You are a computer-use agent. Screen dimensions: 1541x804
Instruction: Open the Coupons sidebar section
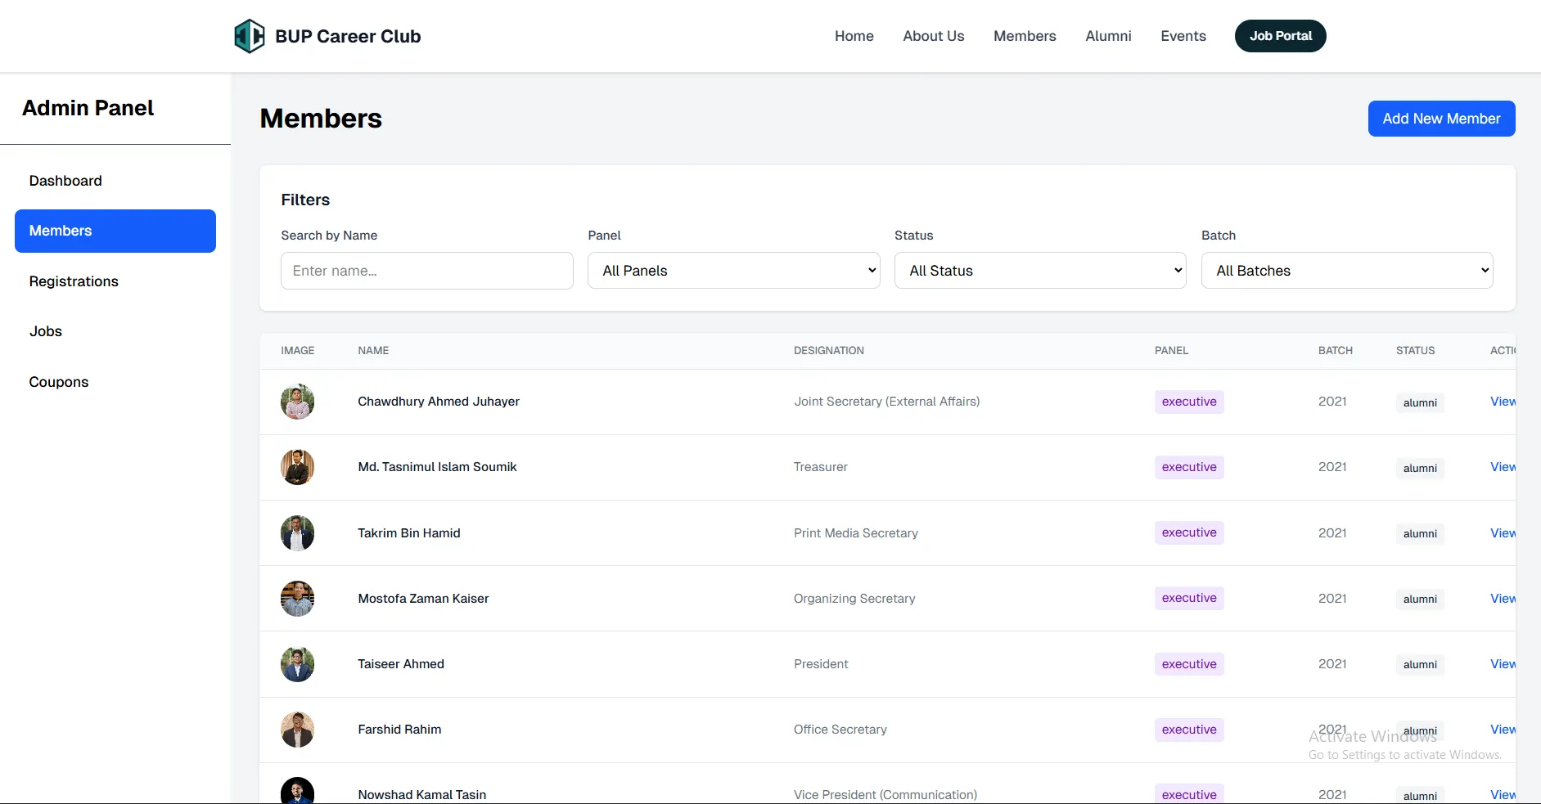59,382
